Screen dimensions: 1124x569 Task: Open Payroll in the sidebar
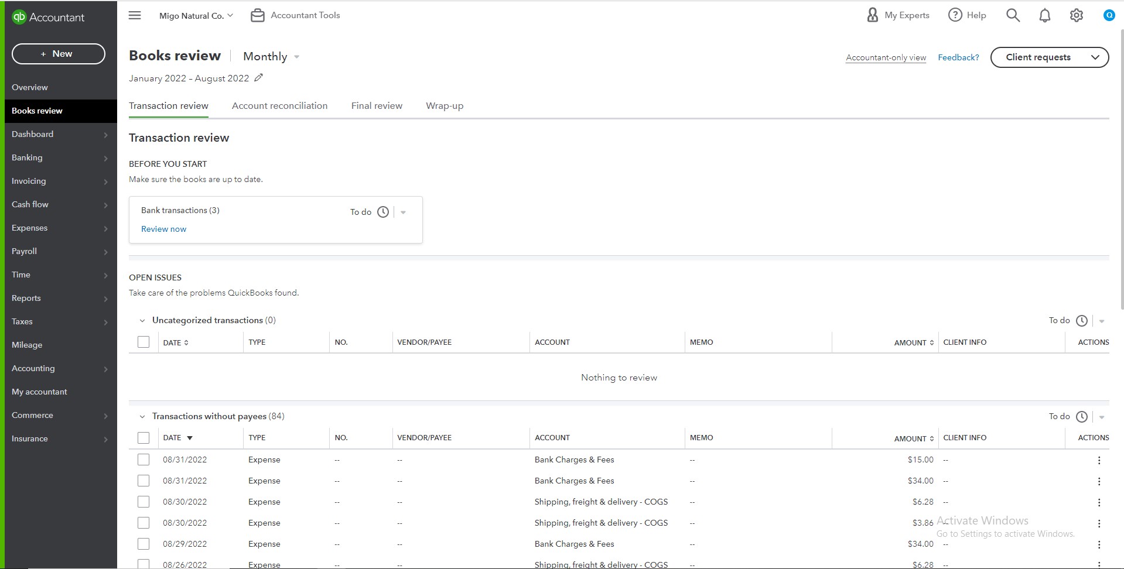pyautogui.click(x=61, y=251)
